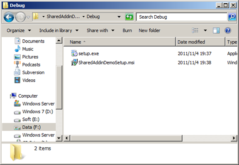This screenshot has height=165, width=239.
Task: Select the Debug segment in address path
Action: (x=93, y=17)
